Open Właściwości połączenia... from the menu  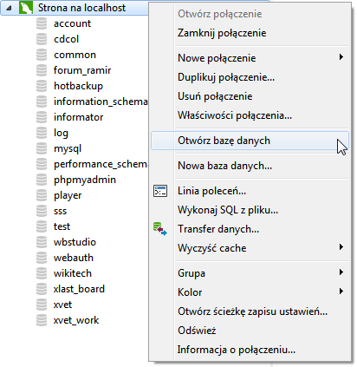(250, 115)
